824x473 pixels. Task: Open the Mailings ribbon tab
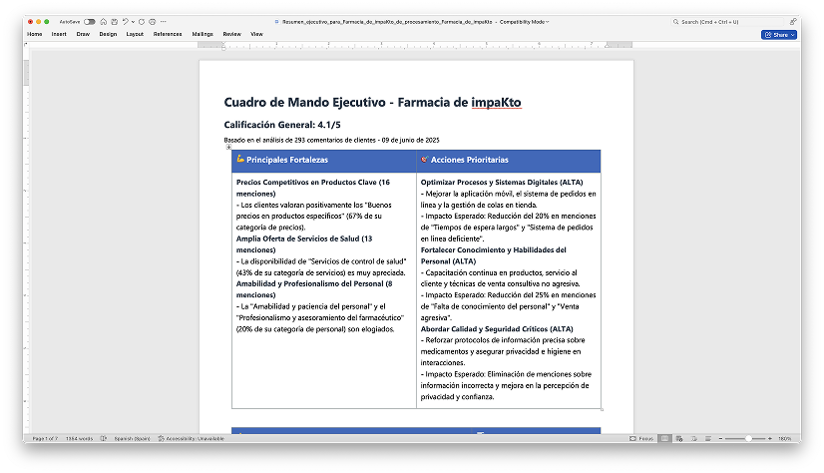click(203, 34)
